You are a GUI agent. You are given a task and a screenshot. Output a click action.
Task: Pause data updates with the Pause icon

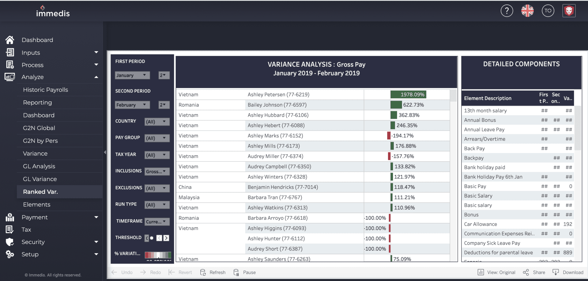pos(236,272)
